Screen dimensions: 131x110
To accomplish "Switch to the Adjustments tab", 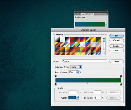I will click(x=88, y=14).
